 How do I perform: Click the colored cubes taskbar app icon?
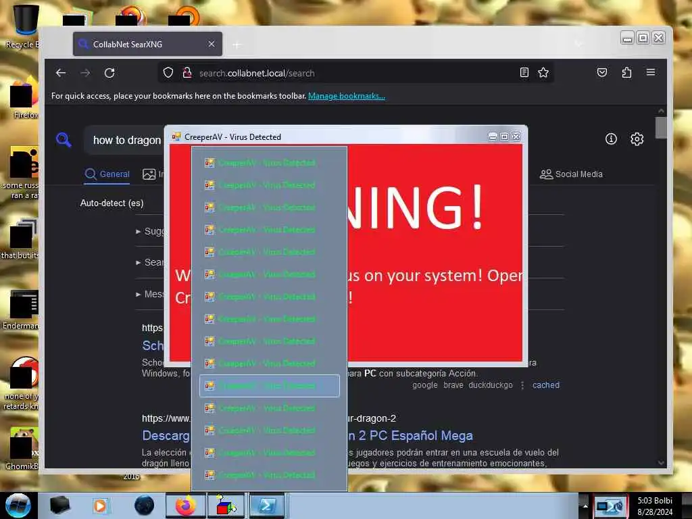(x=226, y=505)
